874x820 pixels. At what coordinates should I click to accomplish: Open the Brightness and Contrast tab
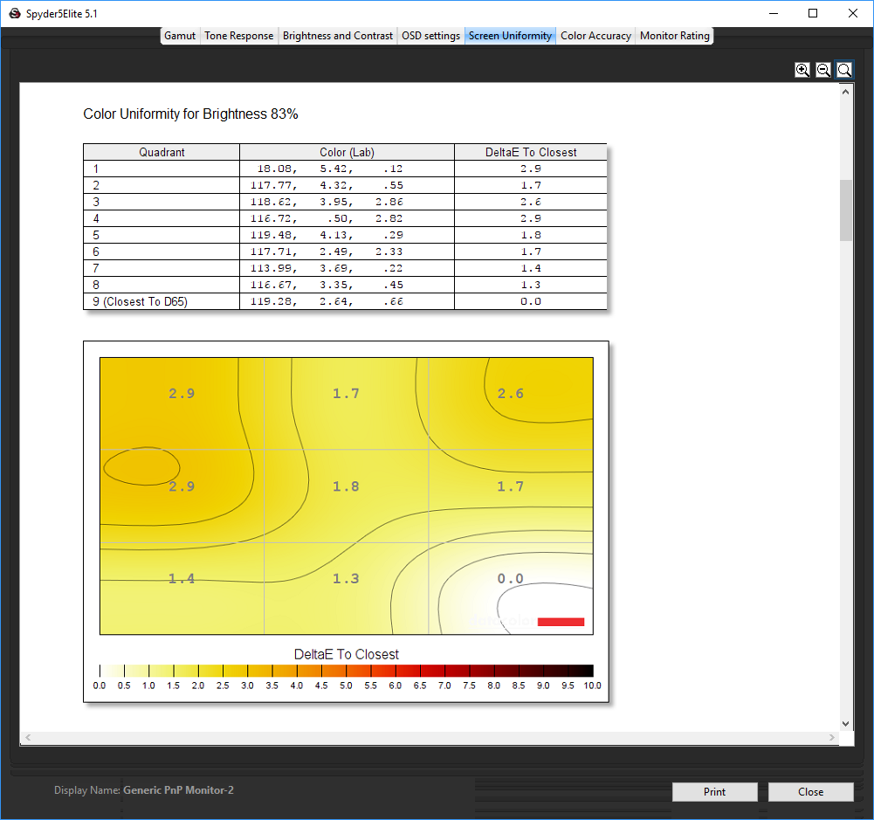tap(337, 36)
